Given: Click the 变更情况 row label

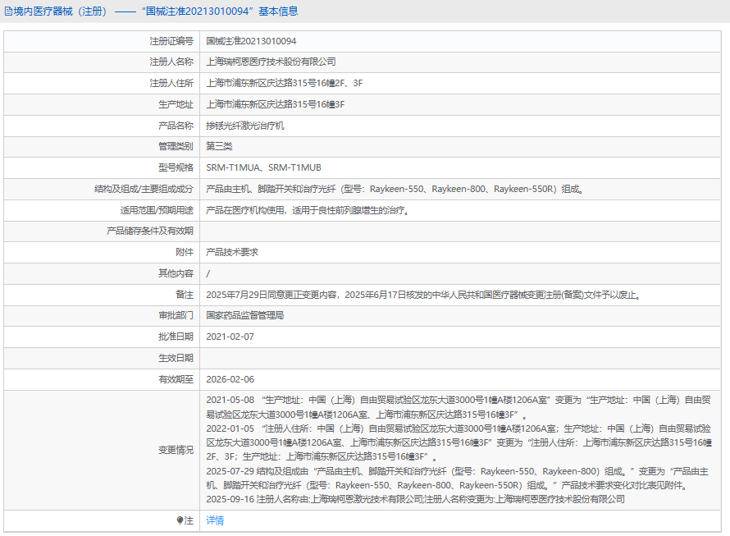Looking at the screenshot, I should (176, 450).
